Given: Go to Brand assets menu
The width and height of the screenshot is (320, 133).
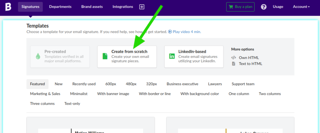Looking at the screenshot, I should (92, 7).
